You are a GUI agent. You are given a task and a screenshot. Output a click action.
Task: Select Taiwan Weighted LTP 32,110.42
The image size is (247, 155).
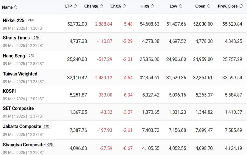click(77, 78)
